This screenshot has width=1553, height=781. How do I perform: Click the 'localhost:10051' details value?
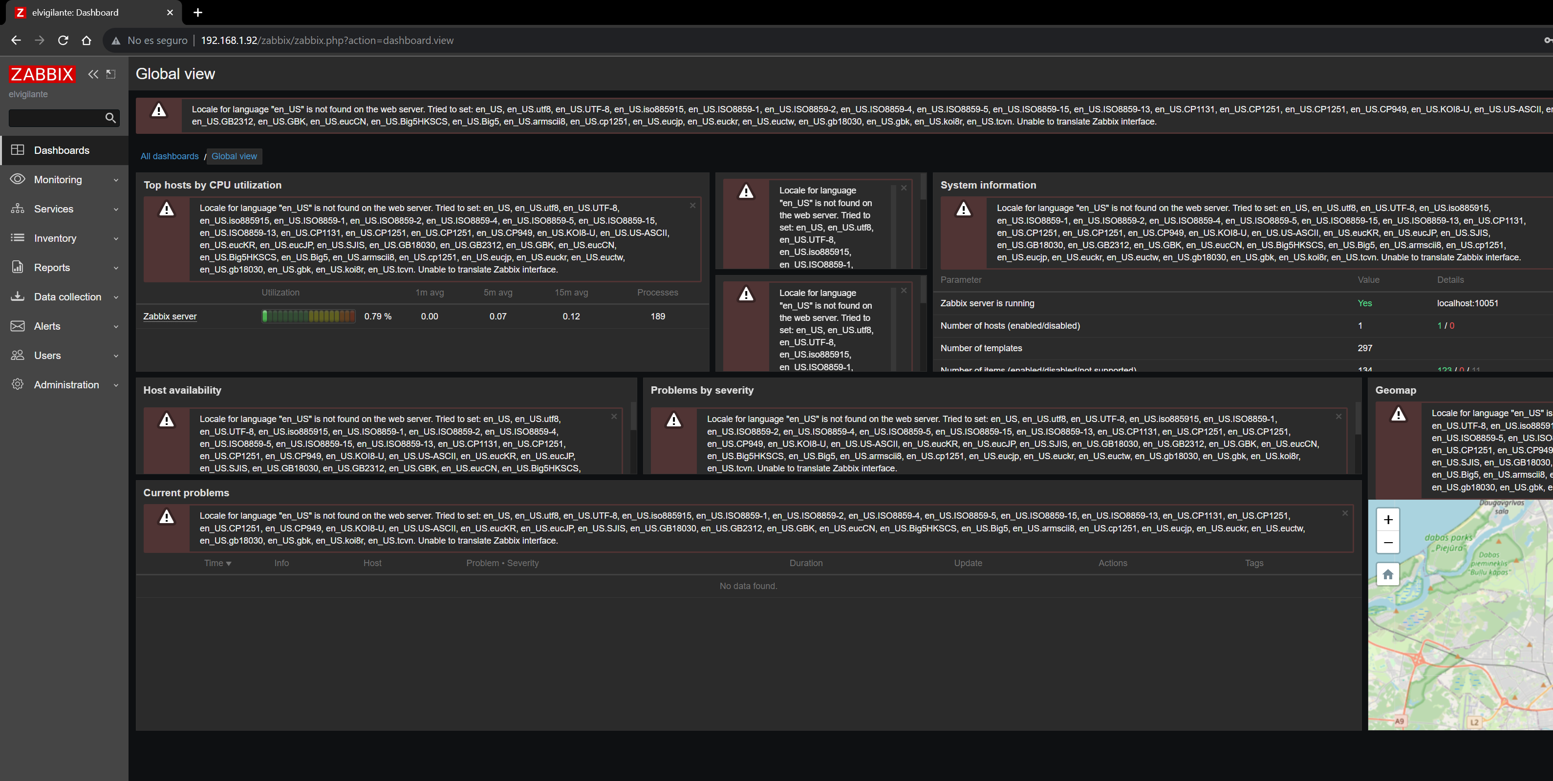(1467, 303)
